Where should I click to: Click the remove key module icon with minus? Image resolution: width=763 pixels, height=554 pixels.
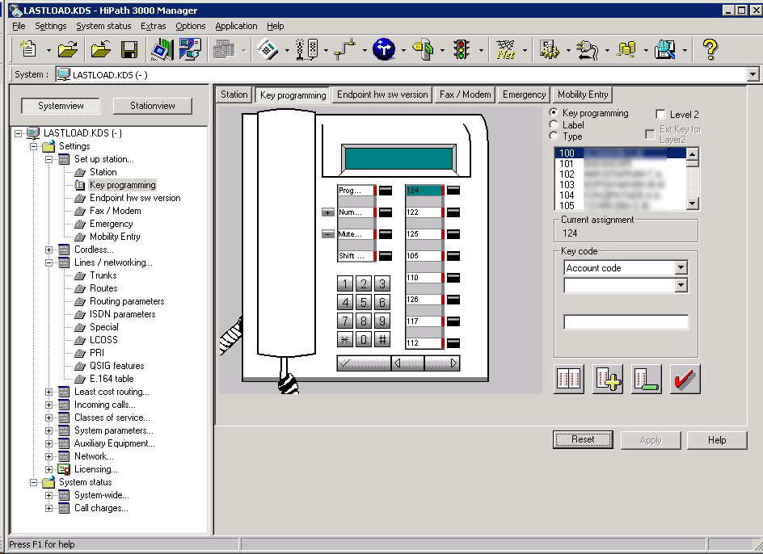click(647, 380)
